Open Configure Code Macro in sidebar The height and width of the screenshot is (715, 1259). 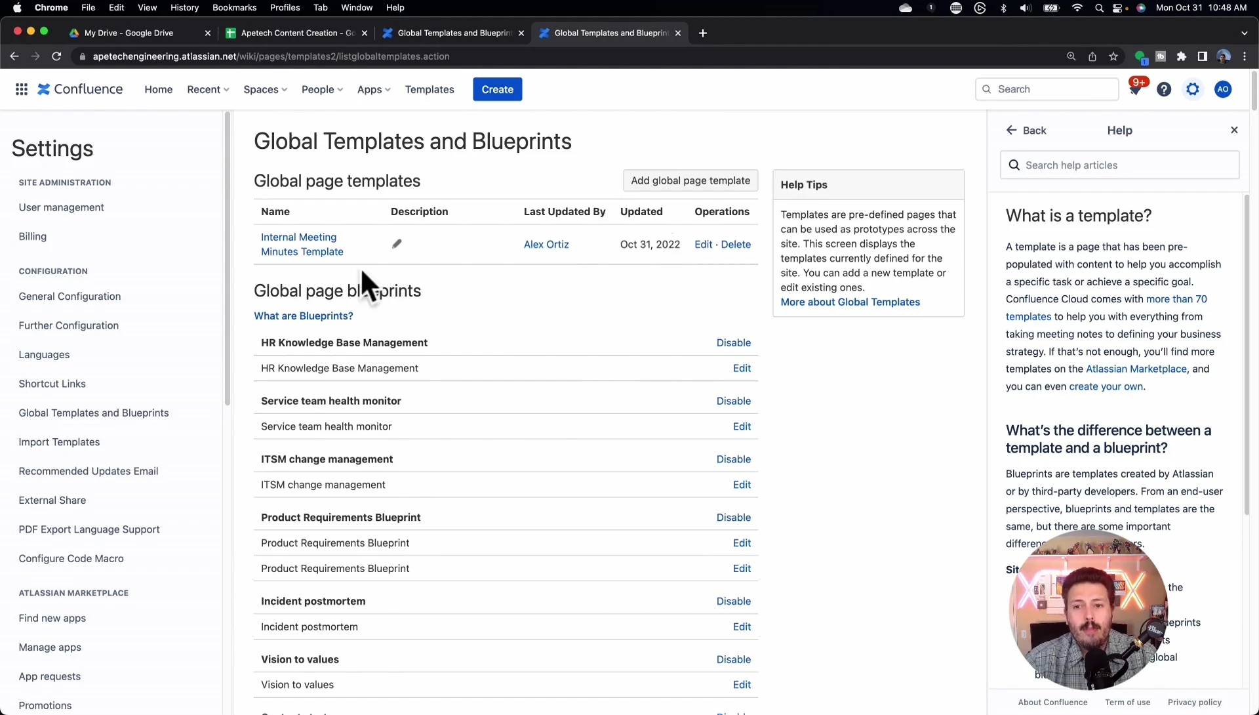click(71, 558)
